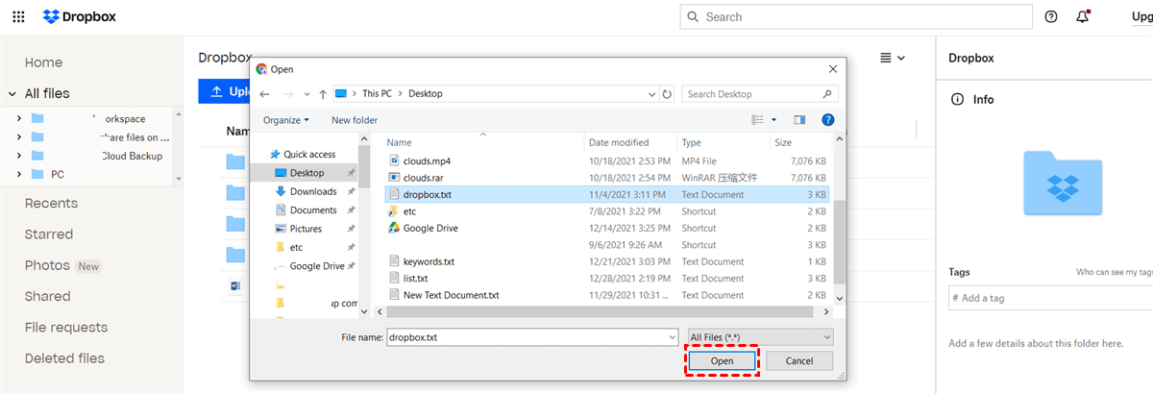Open Shared in Dropbox sidebar

click(x=47, y=296)
